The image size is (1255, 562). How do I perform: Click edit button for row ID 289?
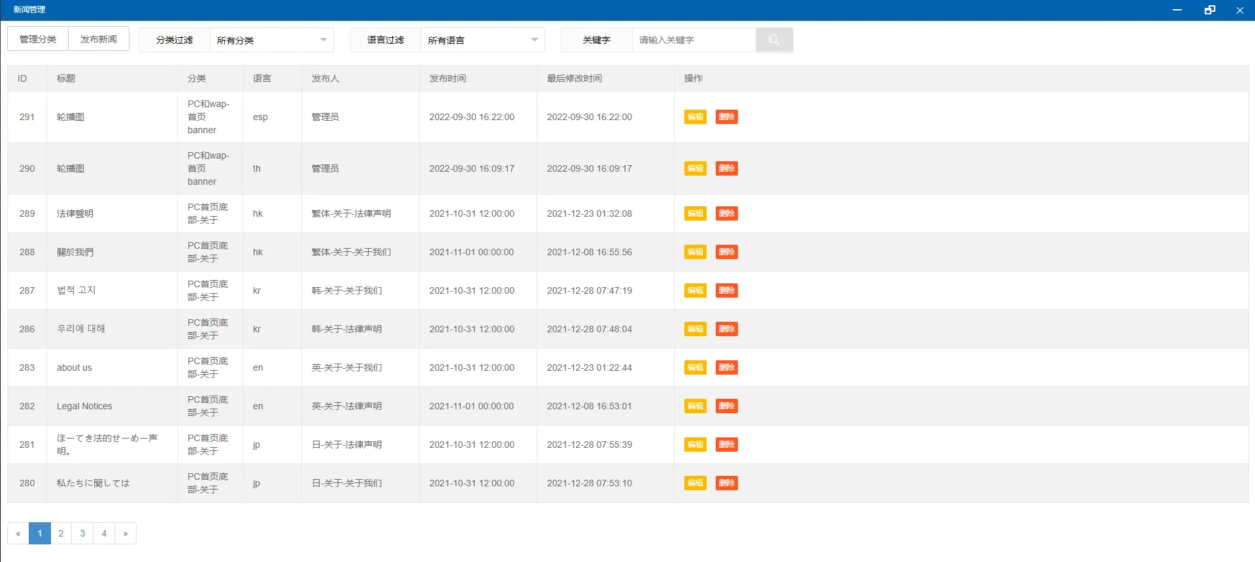point(695,213)
